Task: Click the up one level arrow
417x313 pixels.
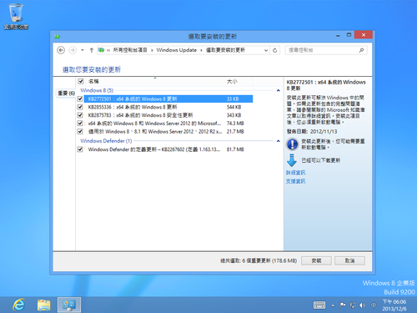Action: 92,50
